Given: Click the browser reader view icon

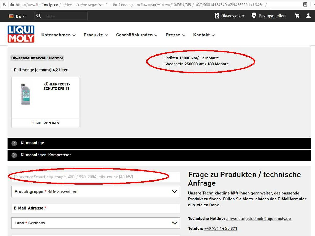Looking at the screenshot, I should pos(305,4).
